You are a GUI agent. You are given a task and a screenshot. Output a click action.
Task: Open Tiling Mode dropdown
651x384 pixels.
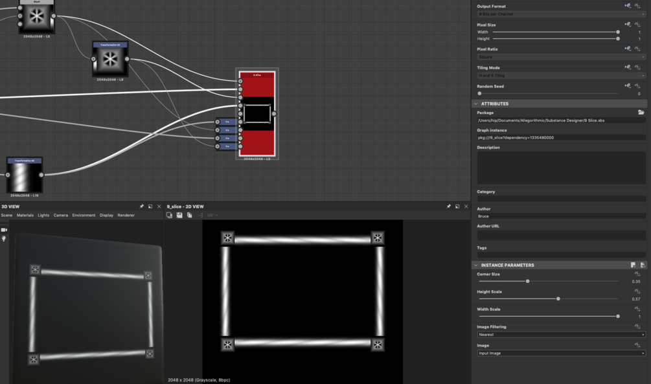pos(562,76)
